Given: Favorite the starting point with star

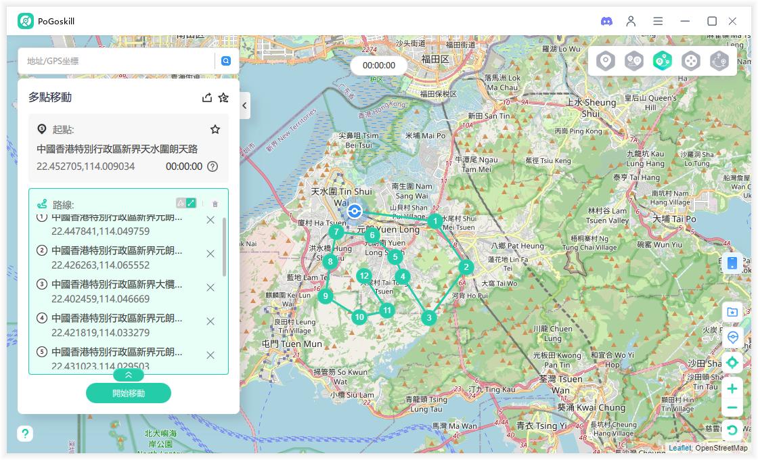Looking at the screenshot, I should (x=215, y=129).
